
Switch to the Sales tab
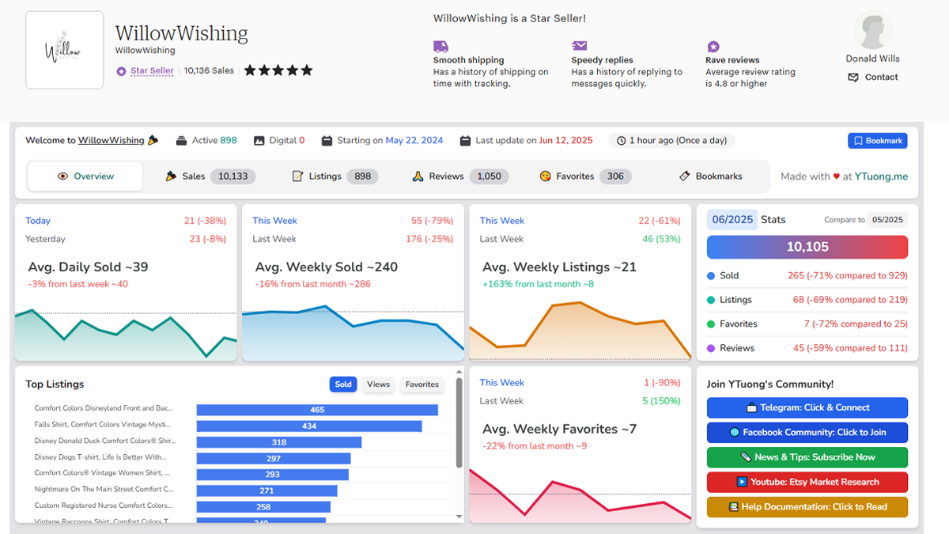(209, 176)
